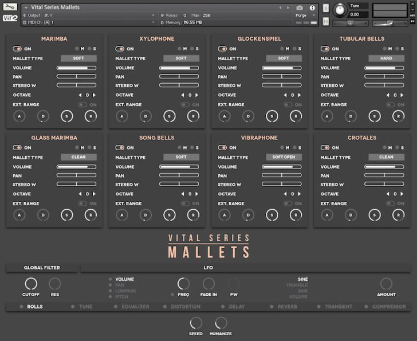Viewport: 417px width, 341px height.
Task: Open Tubular Bells Mallet Type HARD menu
Action: (x=387, y=58)
